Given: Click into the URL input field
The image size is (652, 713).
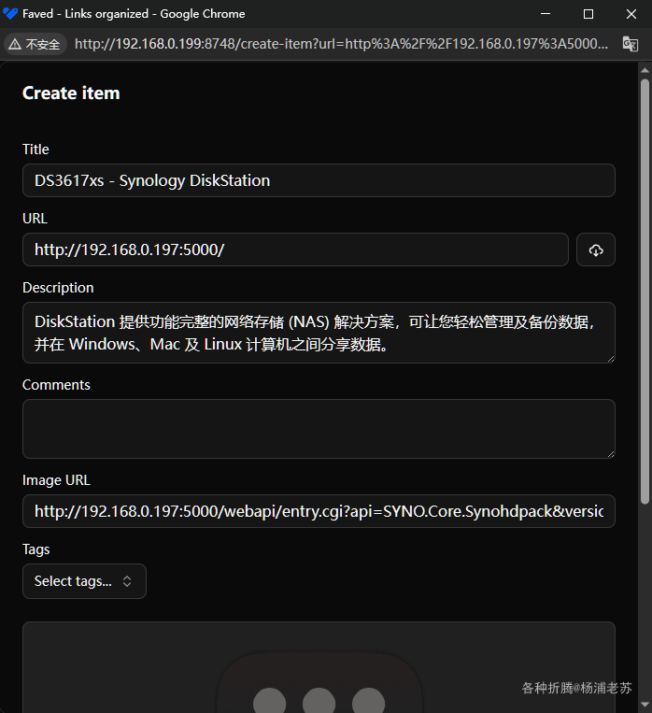Looking at the screenshot, I should click(295, 250).
